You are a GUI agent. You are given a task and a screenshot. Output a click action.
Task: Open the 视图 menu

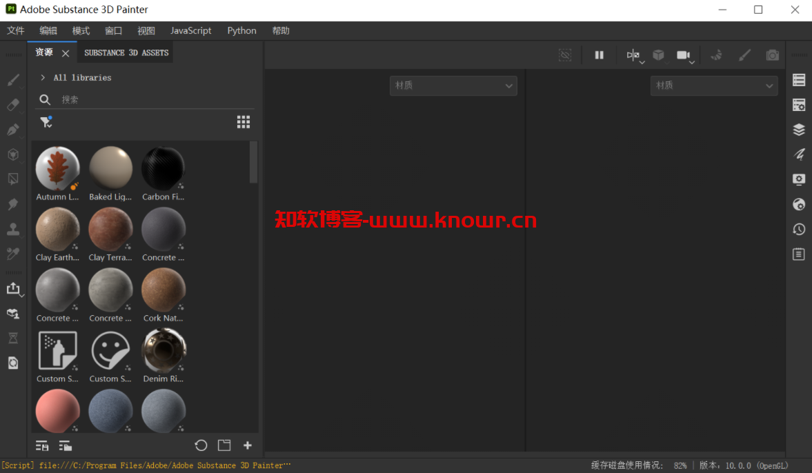[x=146, y=30]
